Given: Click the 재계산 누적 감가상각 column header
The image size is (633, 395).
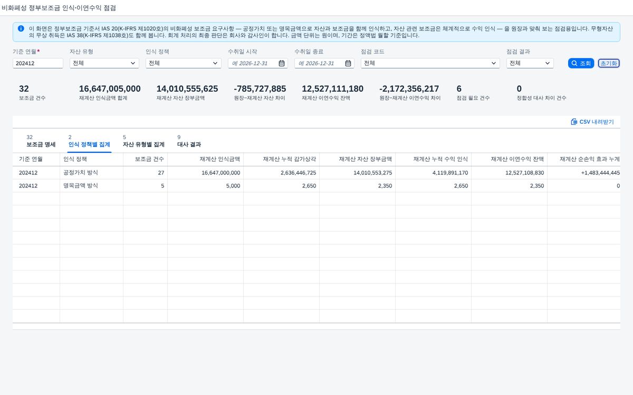Looking at the screenshot, I should tap(282, 159).
